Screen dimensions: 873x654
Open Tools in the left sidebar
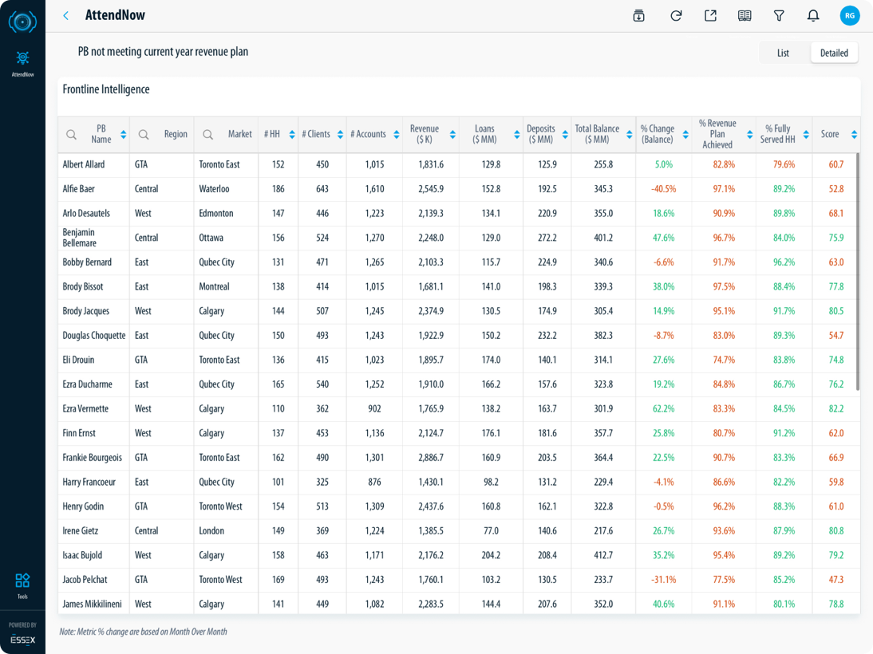[x=22, y=584]
